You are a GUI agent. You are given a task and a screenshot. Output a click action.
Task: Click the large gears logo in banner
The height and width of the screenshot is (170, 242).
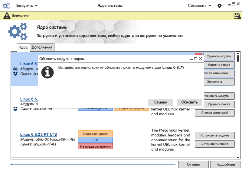click(x=18, y=31)
